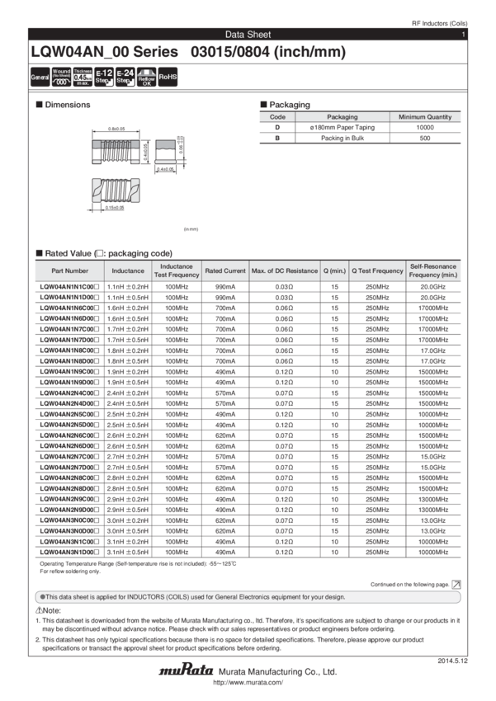496x701 pixels.
Task: Click the Operating Temperature Range note
Action: point(138,564)
